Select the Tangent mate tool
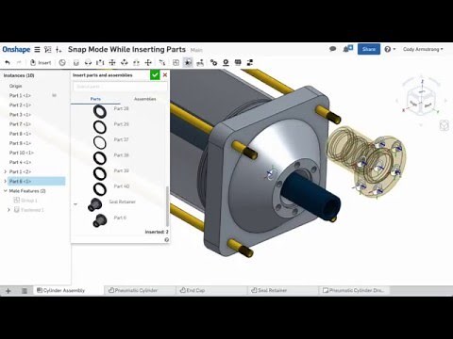The height and width of the screenshot is (339, 453). pos(162,63)
